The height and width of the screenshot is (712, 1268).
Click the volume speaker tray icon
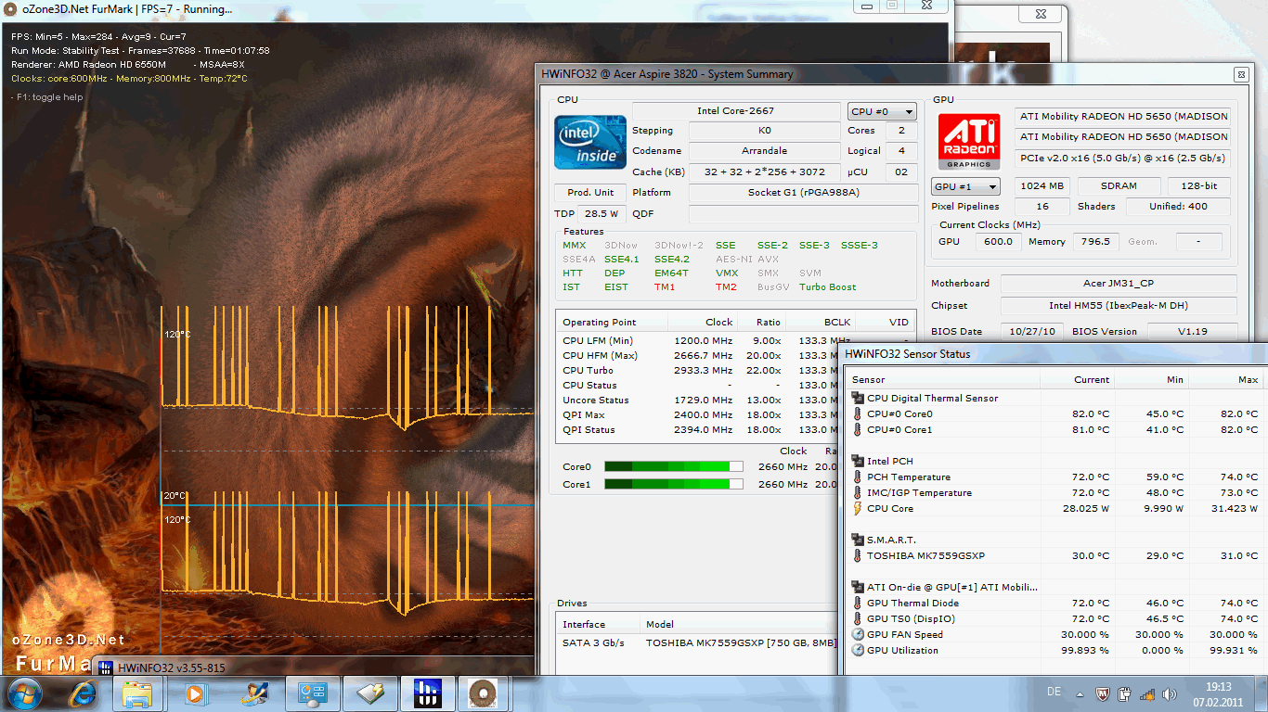pos(1170,693)
